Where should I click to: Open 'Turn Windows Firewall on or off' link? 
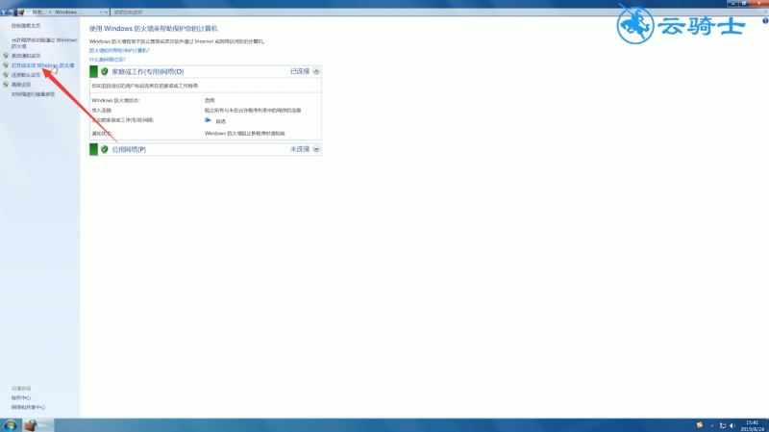(x=42, y=65)
